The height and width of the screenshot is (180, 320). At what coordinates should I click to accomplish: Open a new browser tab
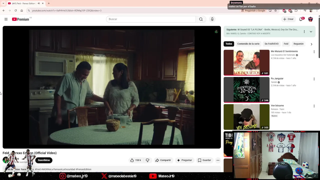[x=49, y=3]
